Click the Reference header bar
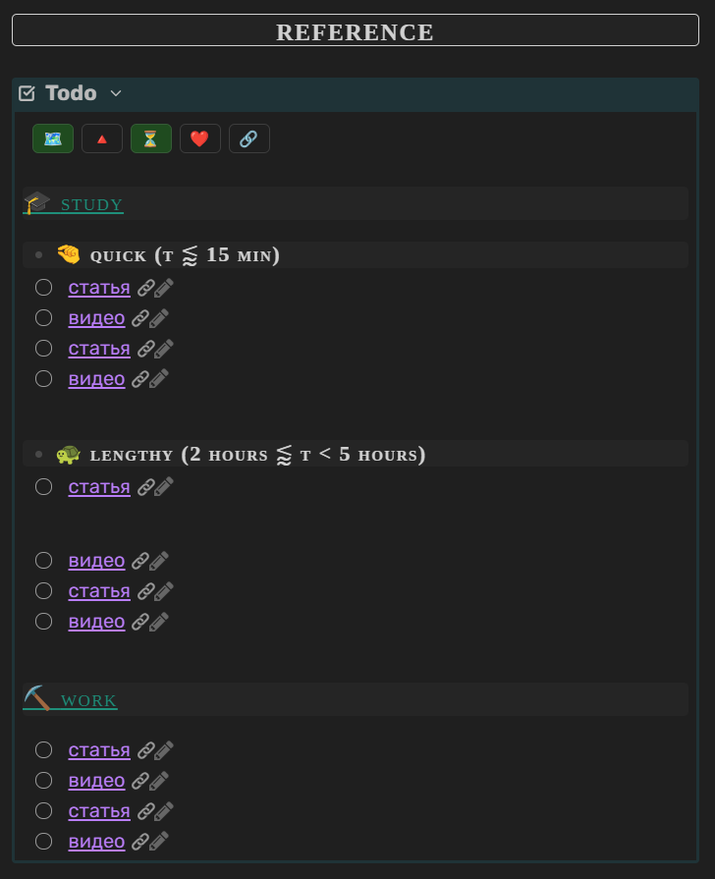The width and height of the screenshot is (715, 879). 356,31
